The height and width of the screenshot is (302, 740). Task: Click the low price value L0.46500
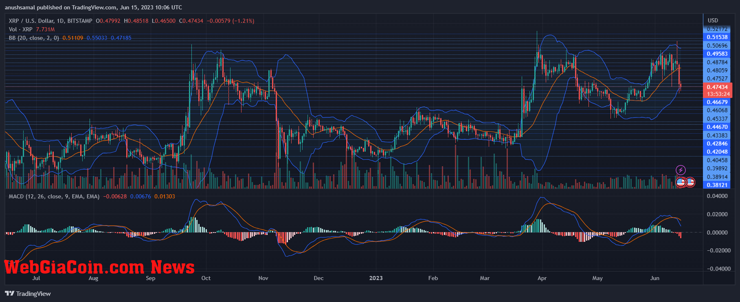coord(164,21)
